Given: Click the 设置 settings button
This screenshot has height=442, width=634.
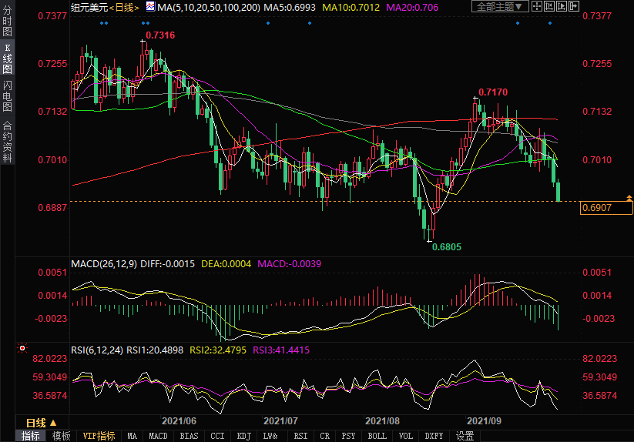Looking at the screenshot, I should [465, 436].
